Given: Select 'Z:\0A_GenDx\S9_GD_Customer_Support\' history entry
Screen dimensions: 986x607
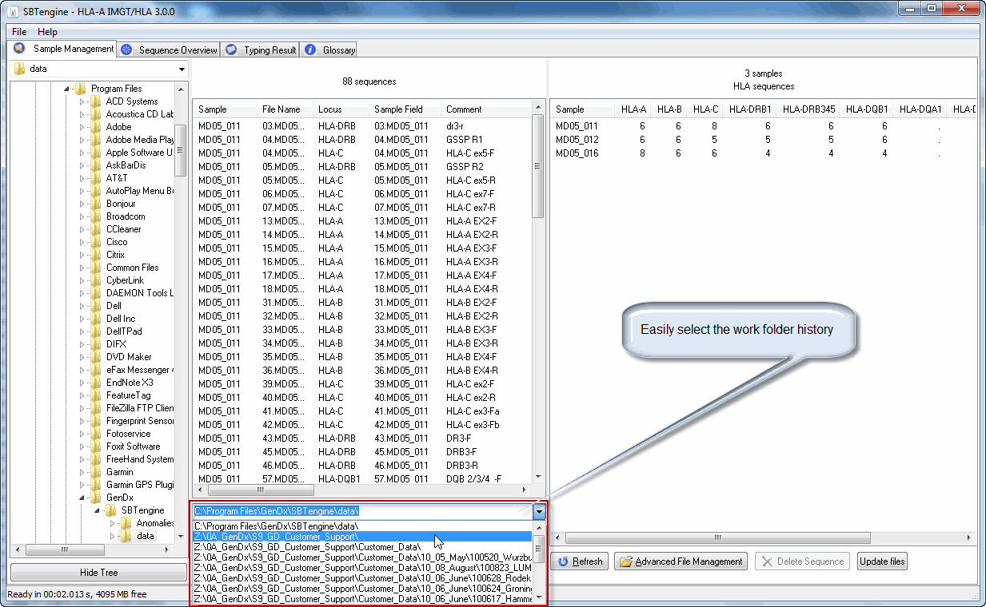Looking at the screenshot, I should tap(363, 537).
